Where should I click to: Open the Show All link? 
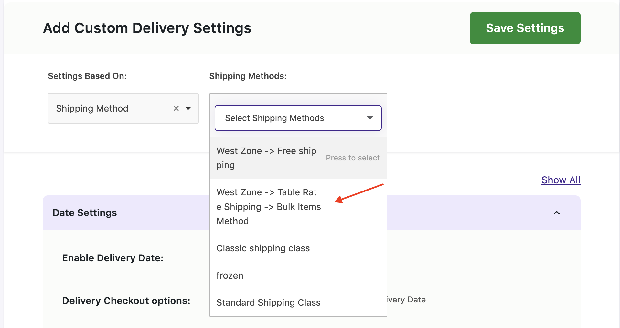(561, 180)
